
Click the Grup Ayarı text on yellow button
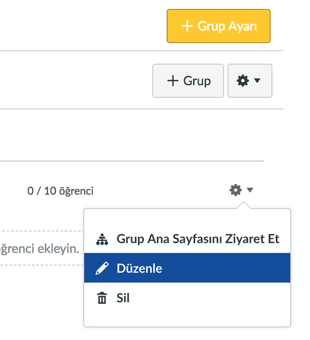coord(227,26)
